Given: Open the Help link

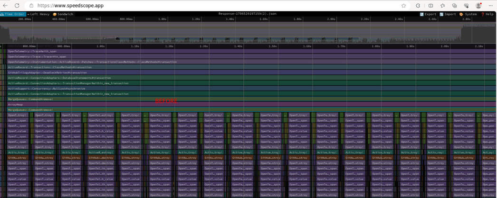Looking at the screenshot, I should pos(487,14).
